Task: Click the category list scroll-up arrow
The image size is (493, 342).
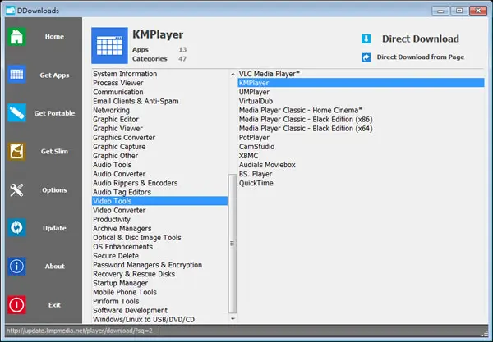Action: (233, 75)
